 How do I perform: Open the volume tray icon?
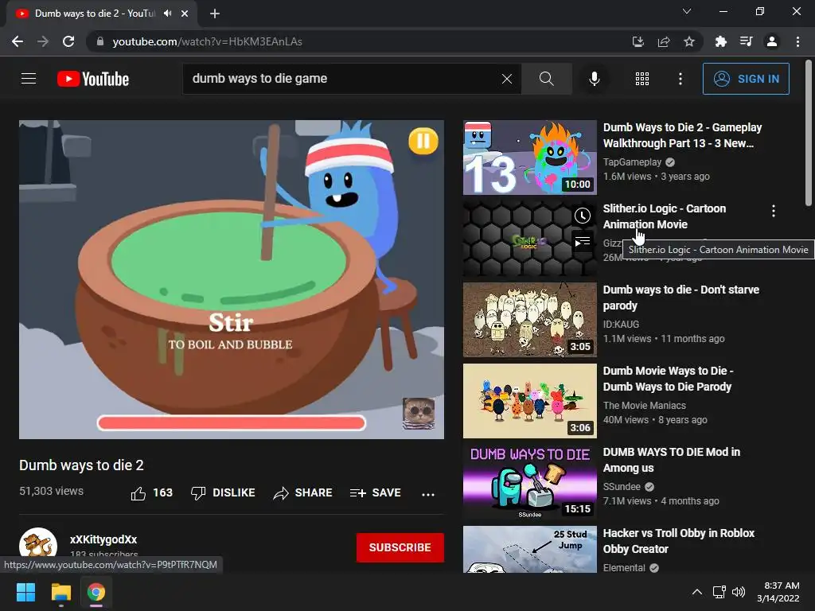pyautogui.click(x=738, y=592)
